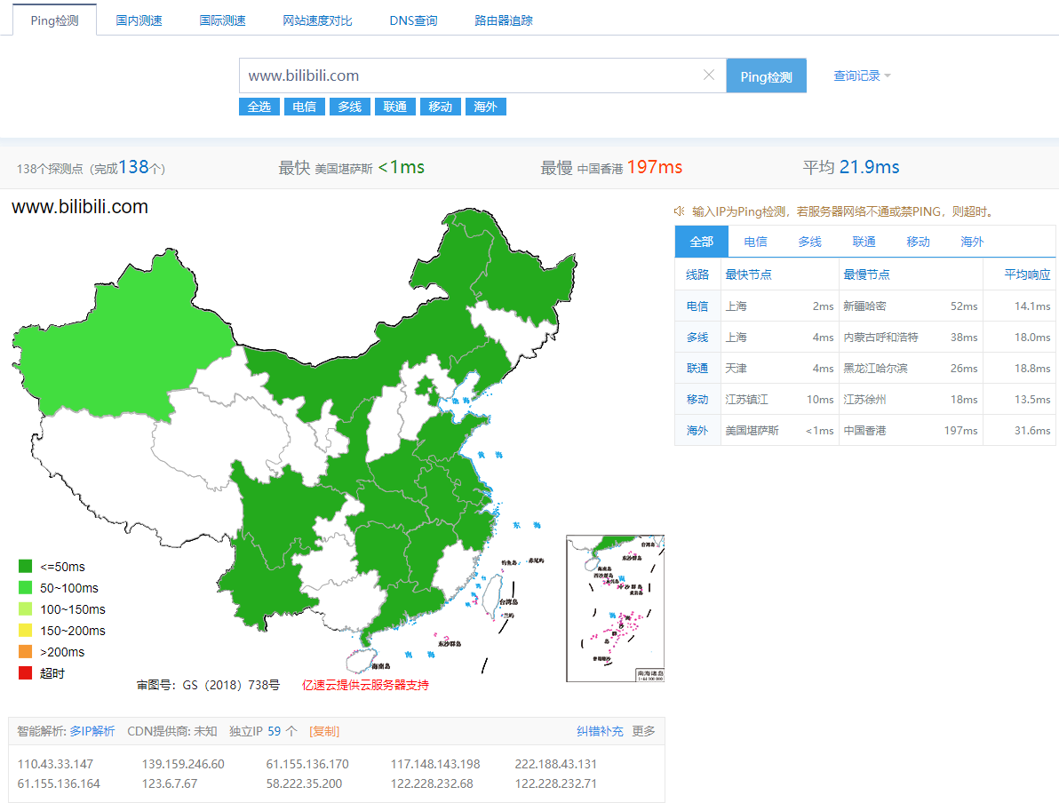Open the 查询记录 dropdown
The height and width of the screenshot is (803, 1059).
(x=863, y=76)
